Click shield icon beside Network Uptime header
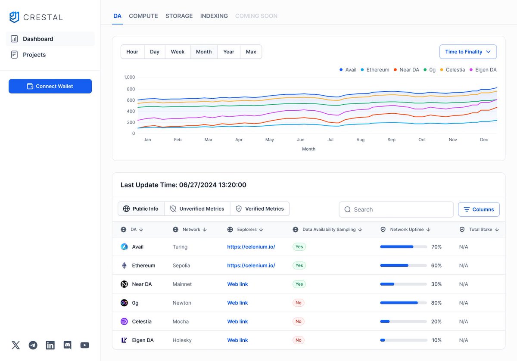 tap(383, 230)
